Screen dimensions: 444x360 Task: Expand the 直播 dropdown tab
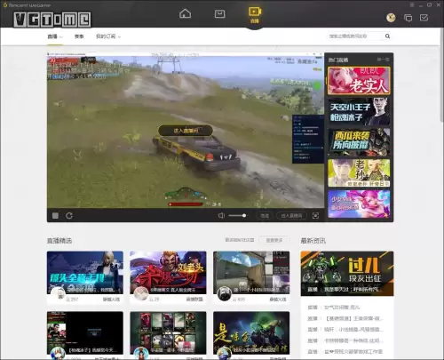tap(55, 36)
